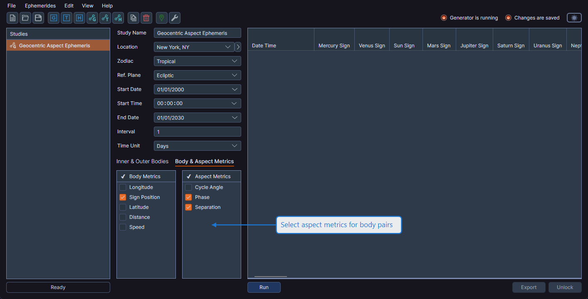This screenshot has height=299, width=588.
Task: Disable the Phase aspect metric
Action: coord(188,197)
